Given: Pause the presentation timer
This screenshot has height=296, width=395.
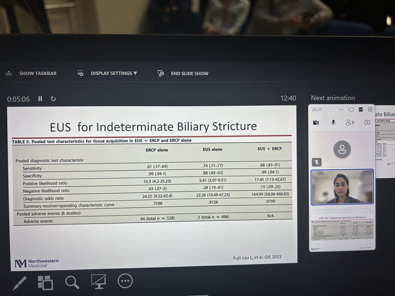Looking at the screenshot, I should tap(40, 98).
